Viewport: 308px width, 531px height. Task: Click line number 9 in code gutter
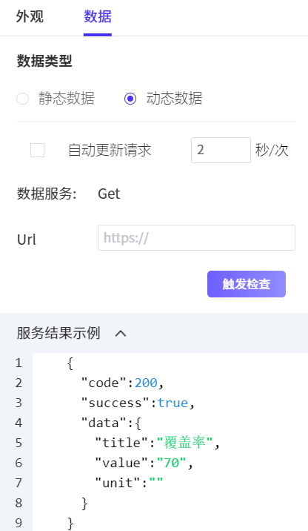pos(19,523)
